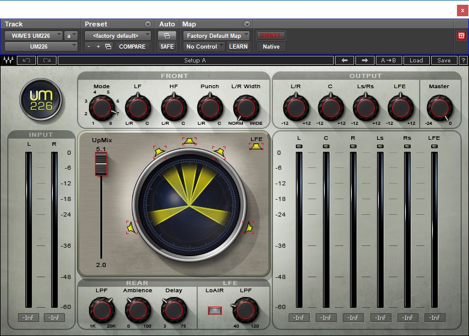Click the UM226 logo badge
The image size is (469, 336).
[41, 100]
